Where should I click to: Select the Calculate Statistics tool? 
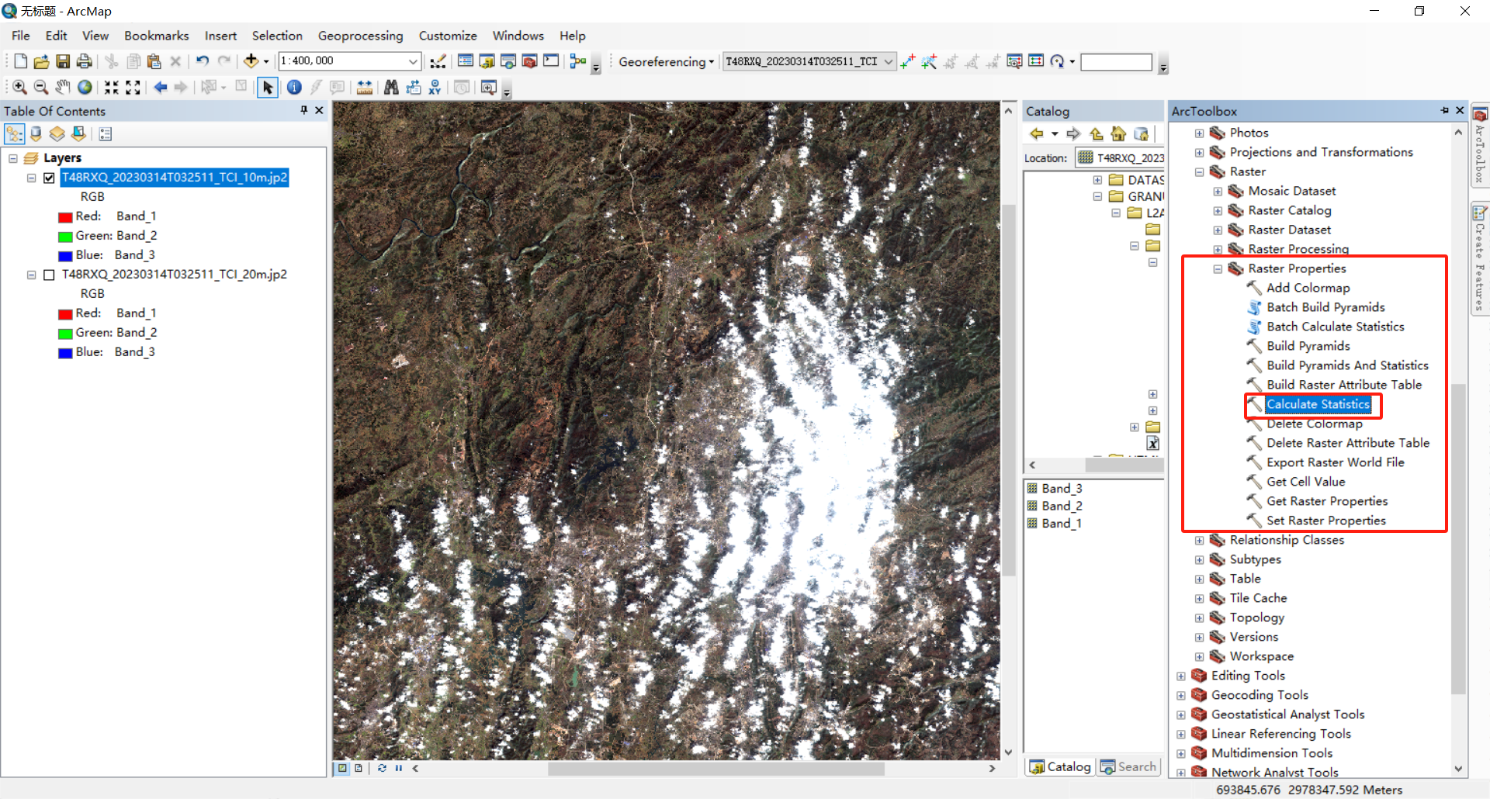pyautogui.click(x=1318, y=404)
